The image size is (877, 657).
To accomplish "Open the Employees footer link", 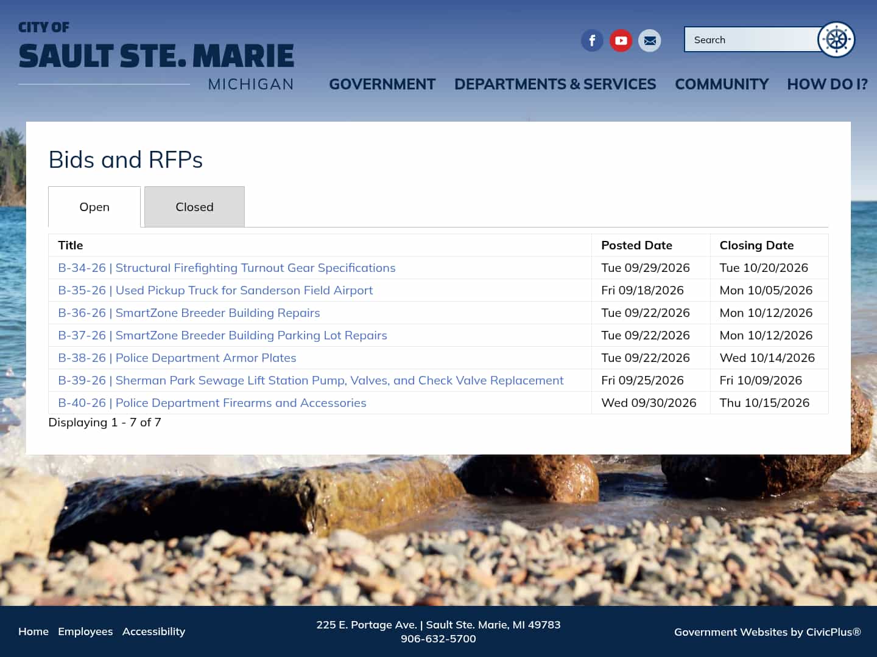I will (85, 631).
